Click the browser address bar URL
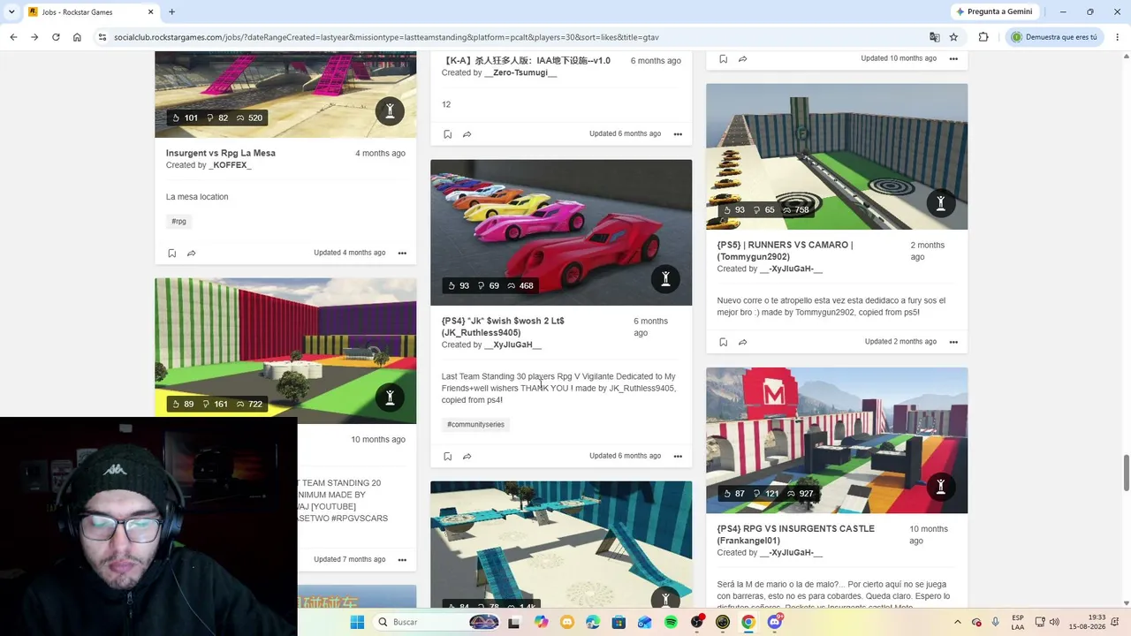1131x636 pixels. 386,37
